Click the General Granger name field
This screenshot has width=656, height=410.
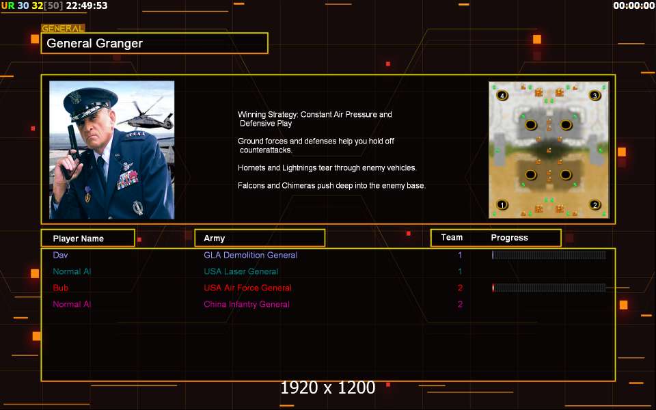pos(154,43)
